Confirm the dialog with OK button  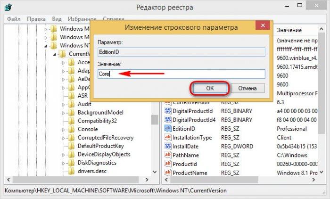point(210,88)
